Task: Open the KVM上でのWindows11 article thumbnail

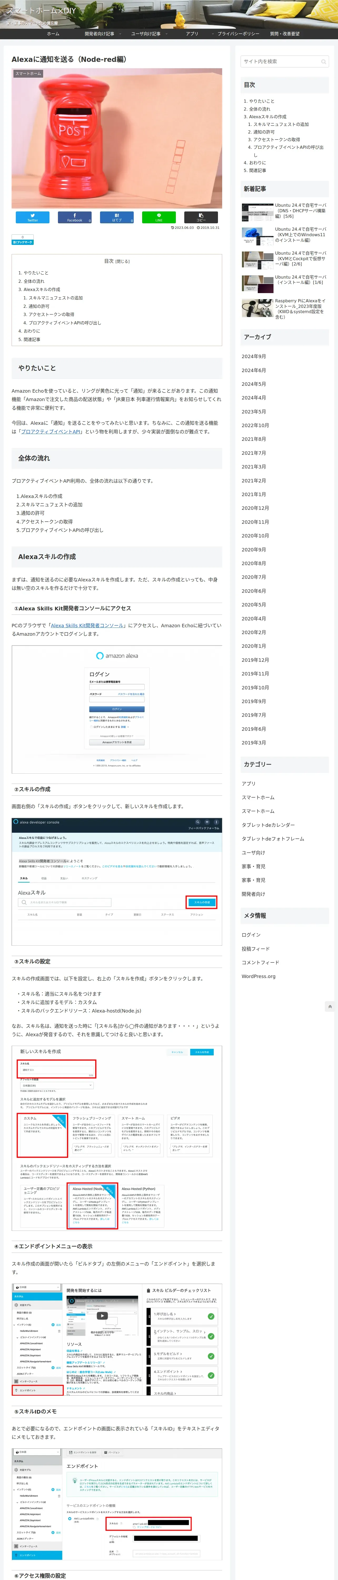Action: 258,236
